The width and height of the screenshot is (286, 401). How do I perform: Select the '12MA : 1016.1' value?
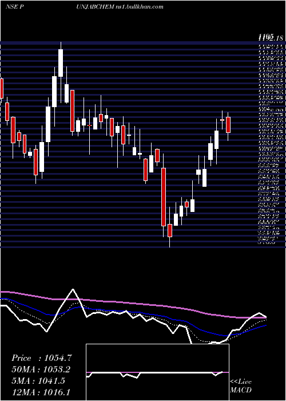[x=41, y=392]
